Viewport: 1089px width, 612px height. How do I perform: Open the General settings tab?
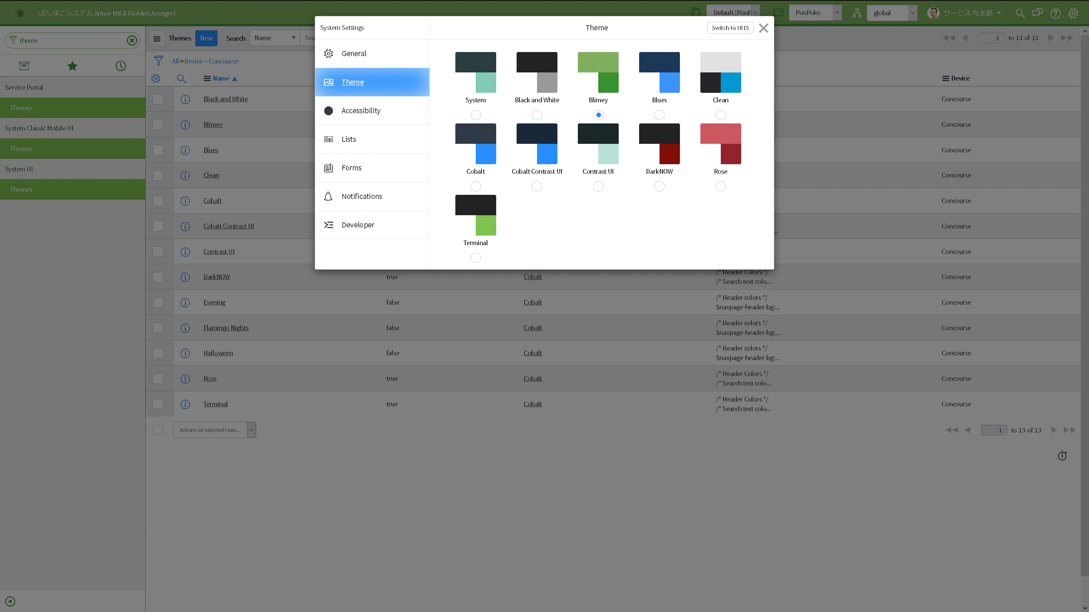[372, 54]
